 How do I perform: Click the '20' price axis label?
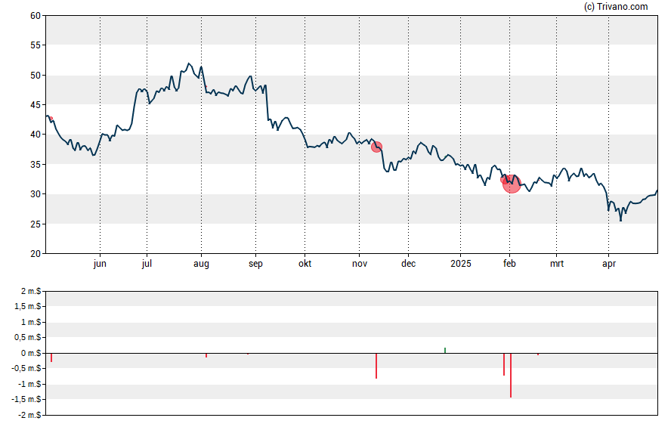pyautogui.click(x=36, y=254)
